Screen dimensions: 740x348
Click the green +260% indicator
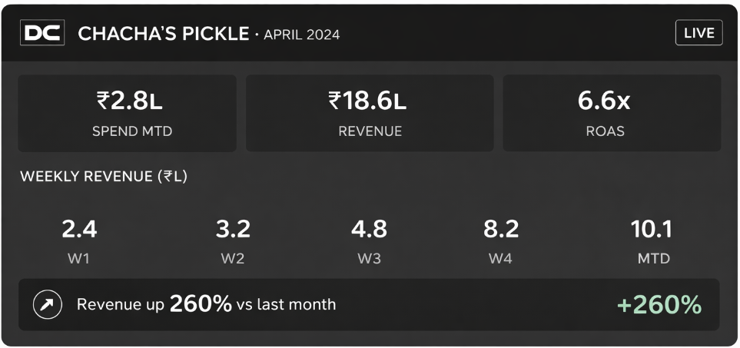659,305
